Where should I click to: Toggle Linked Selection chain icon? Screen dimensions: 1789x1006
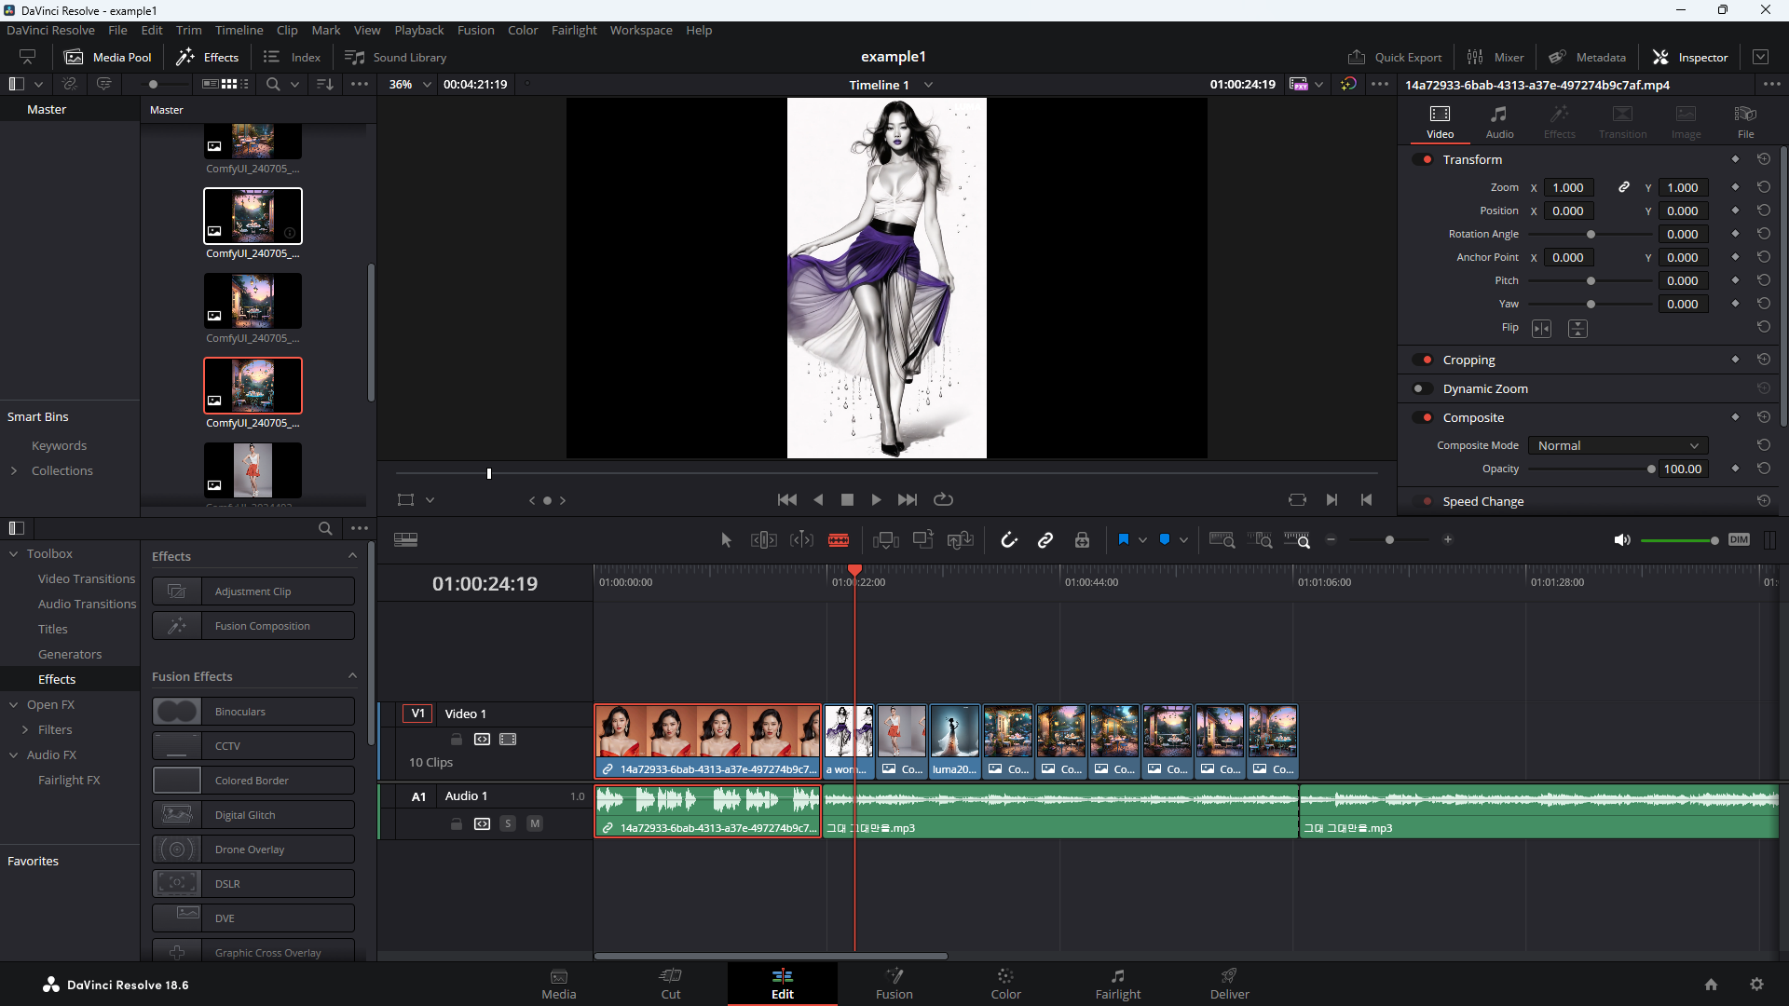(1045, 540)
